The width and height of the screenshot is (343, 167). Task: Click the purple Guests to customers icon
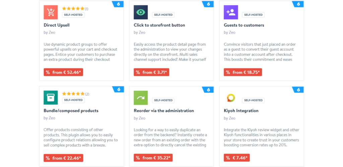[231, 12]
